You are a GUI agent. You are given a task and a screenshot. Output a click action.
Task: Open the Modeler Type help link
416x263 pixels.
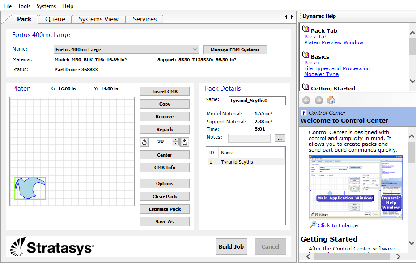[321, 74]
